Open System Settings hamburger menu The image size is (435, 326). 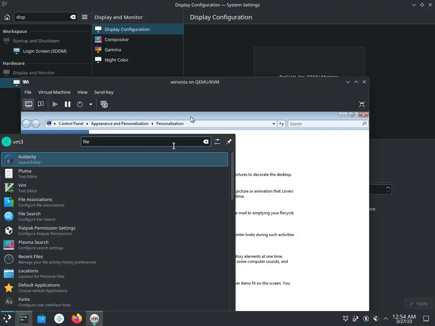point(85,17)
